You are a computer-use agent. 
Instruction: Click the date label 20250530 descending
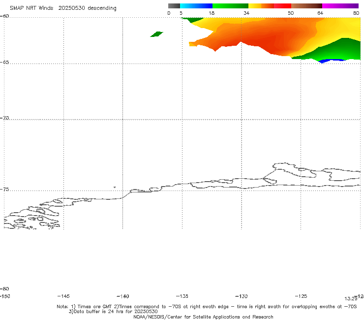87,8
